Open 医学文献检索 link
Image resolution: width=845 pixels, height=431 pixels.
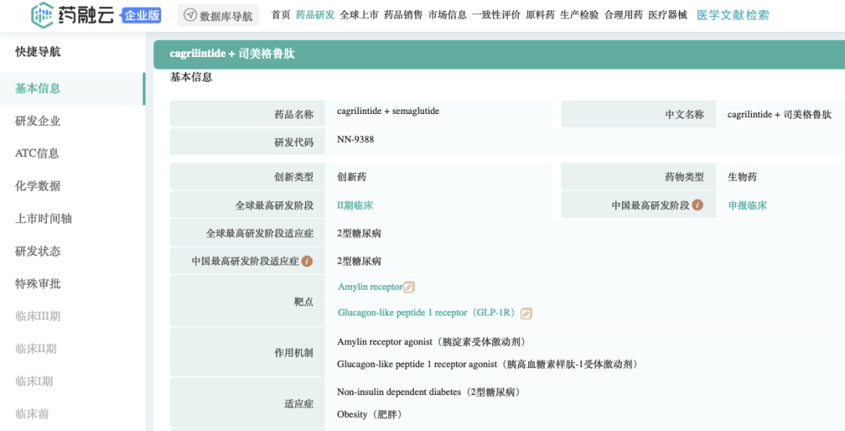[733, 15]
